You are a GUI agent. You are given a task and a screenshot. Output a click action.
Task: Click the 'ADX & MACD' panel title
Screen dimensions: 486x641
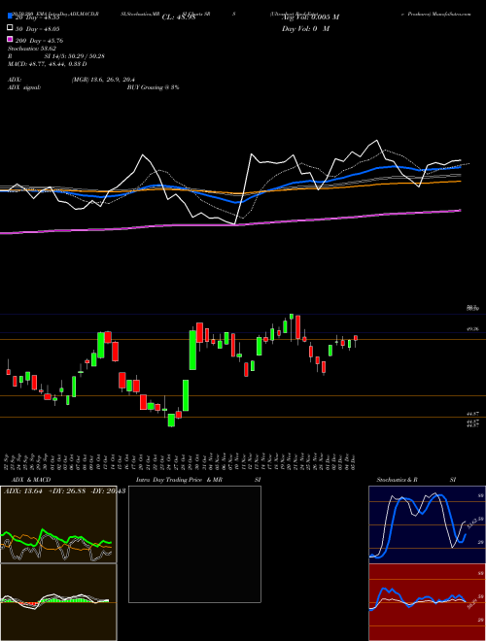31,480
